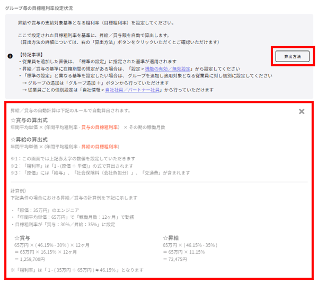This screenshot has width=318, height=282.
Task: Click the ☆昇給 example heading
Action: pyautogui.click(x=170, y=239)
